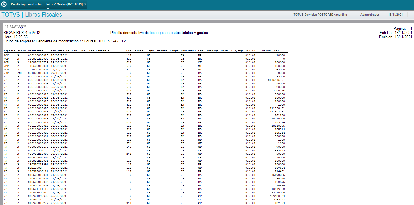Click the NCC especie cell in first row
This screenshot has width=414, height=205.
coord(6,55)
